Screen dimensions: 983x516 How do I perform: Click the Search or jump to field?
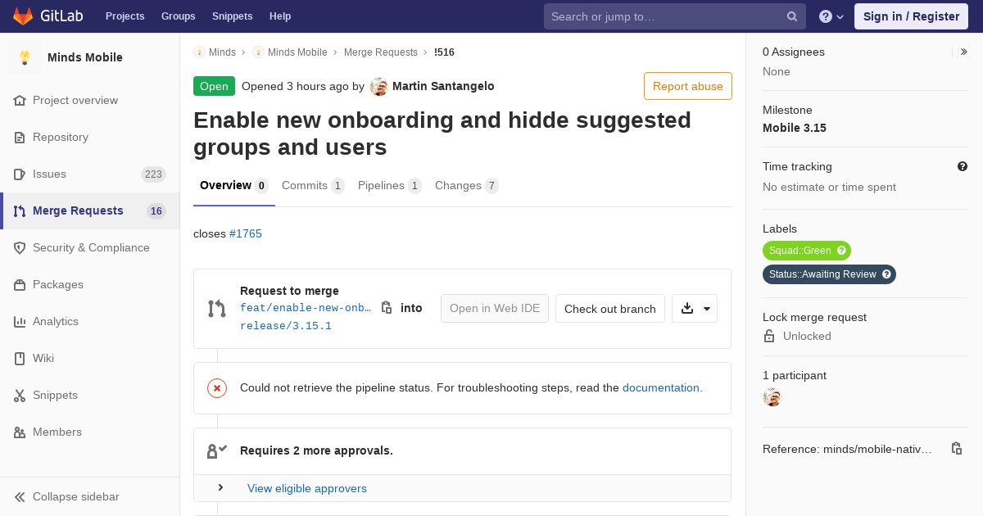pyautogui.click(x=664, y=16)
